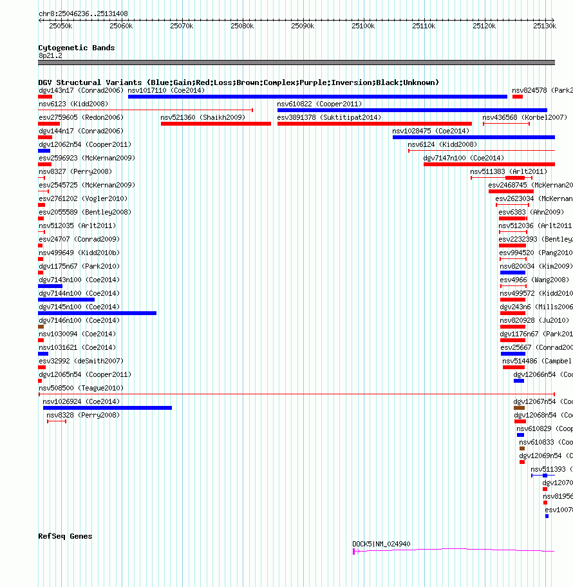
Task: Open nsv610829 variant entry
Action: (545, 428)
